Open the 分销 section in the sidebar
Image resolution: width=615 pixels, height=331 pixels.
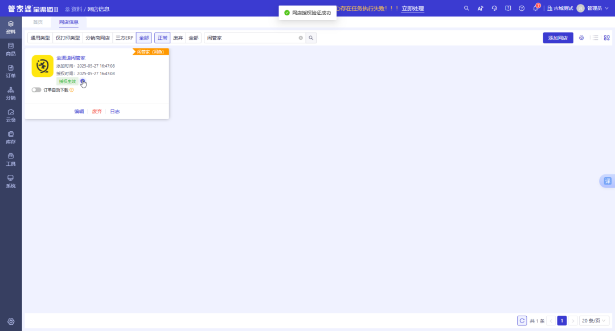(x=11, y=93)
